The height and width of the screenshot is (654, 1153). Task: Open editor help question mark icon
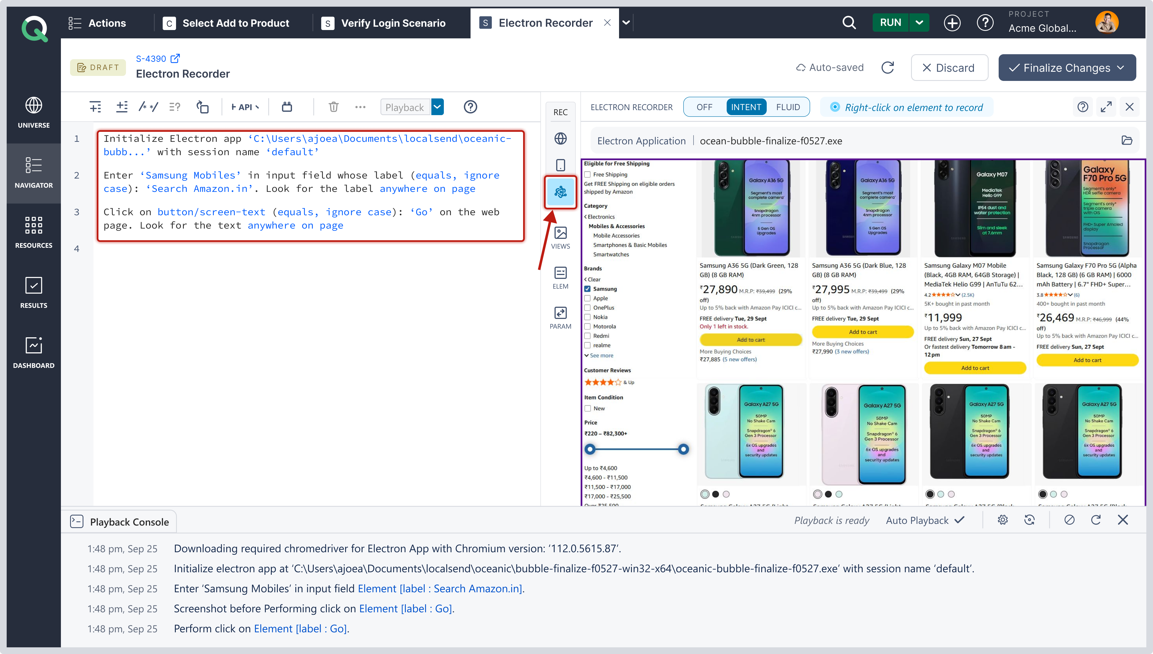pyautogui.click(x=470, y=107)
